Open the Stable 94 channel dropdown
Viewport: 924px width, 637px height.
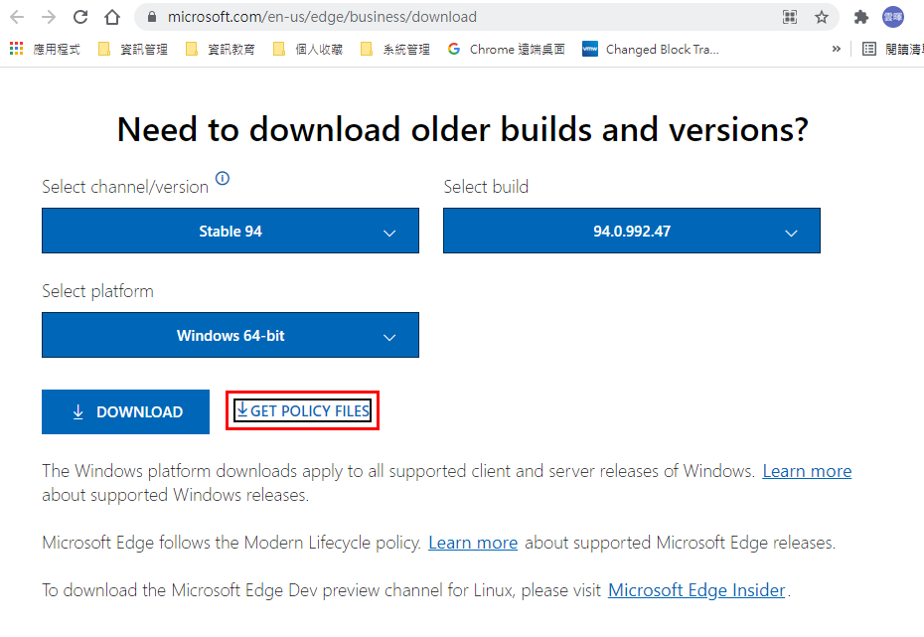tap(231, 231)
